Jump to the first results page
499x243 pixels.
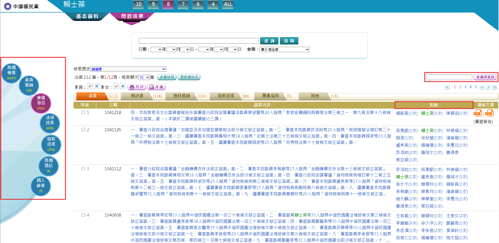point(447,87)
